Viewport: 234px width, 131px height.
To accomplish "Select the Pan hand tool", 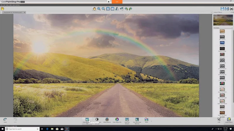I will coord(94,9).
